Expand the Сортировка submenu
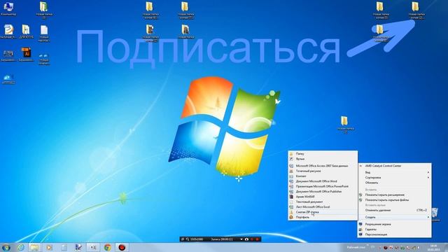This screenshot has width=448, height=252. (x=394, y=177)
